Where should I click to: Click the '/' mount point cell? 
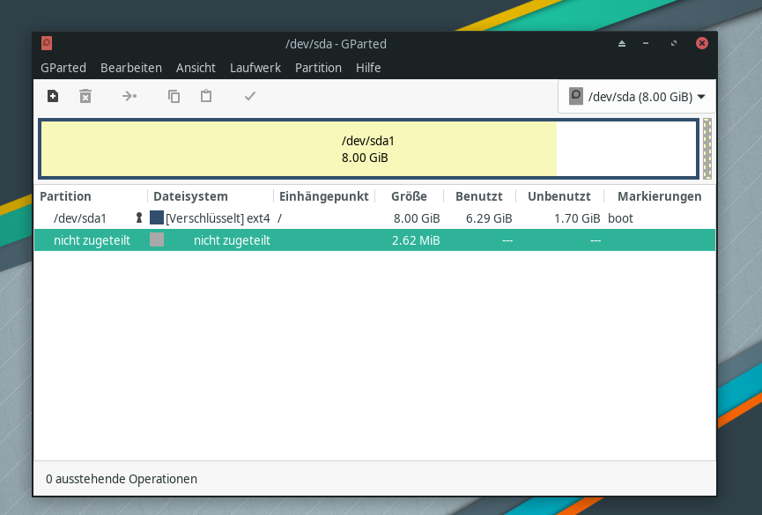(279, 218)
